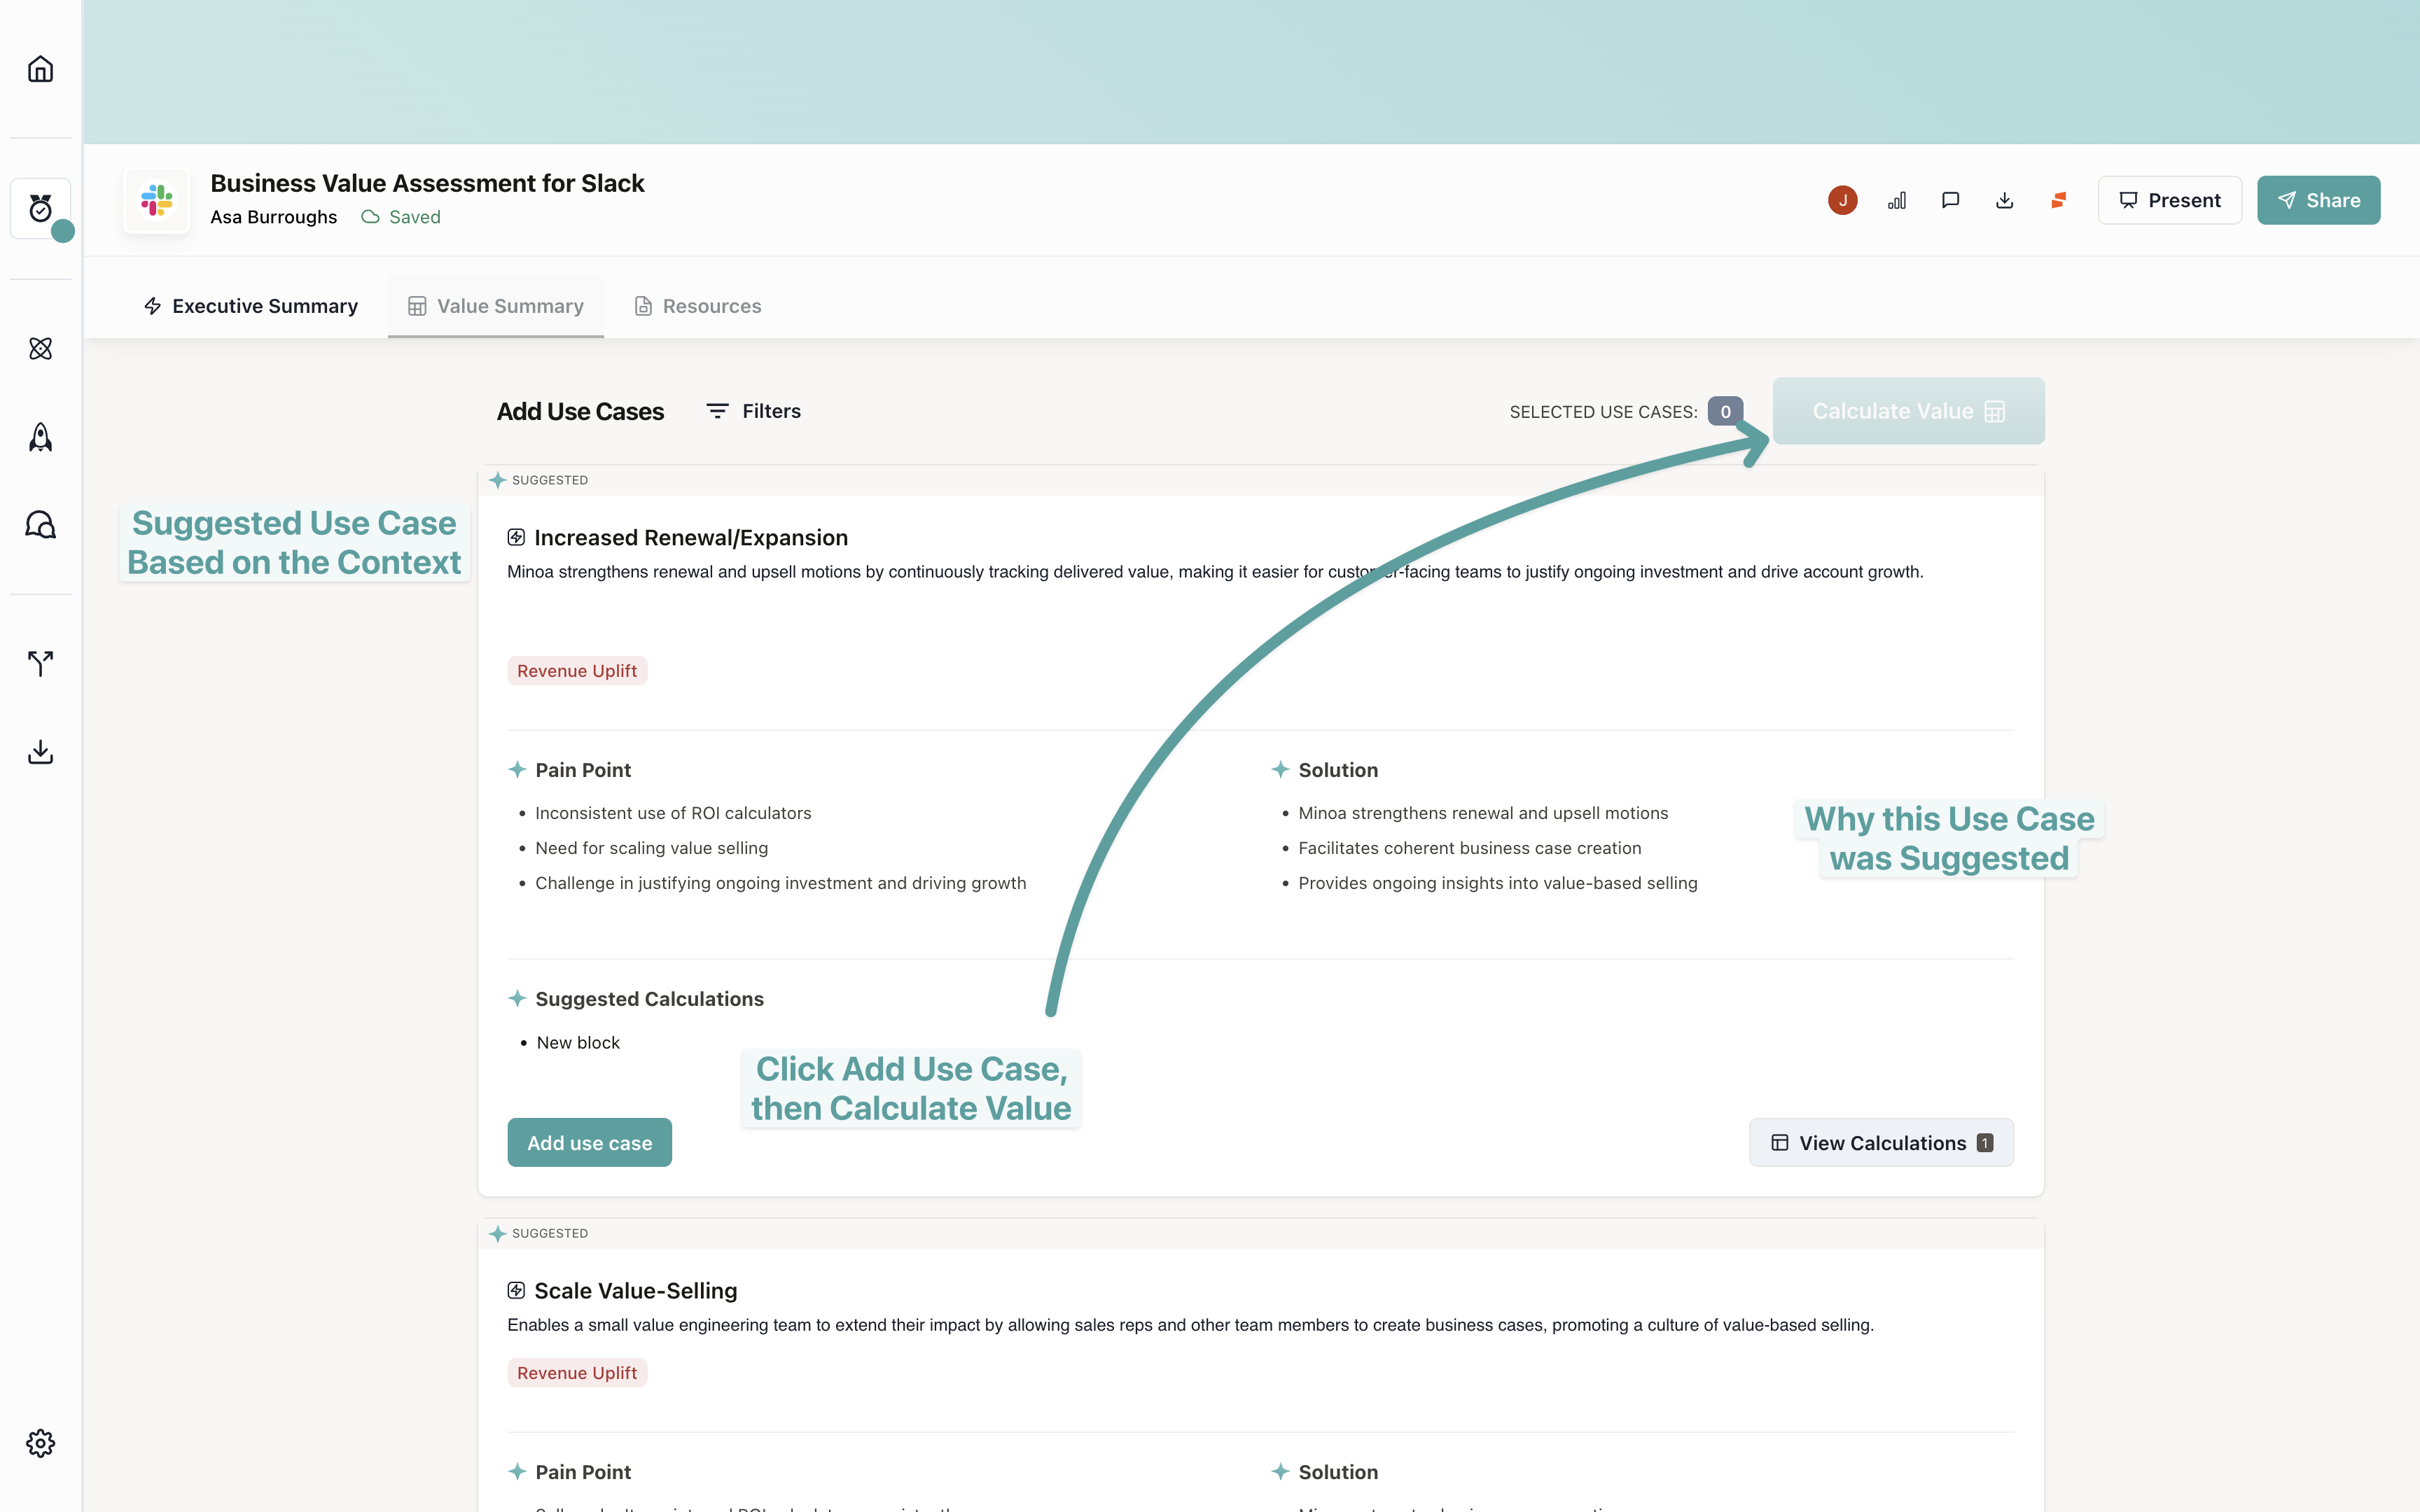
Task: Open the atom icon in sidebar
Action: point(40,348)
